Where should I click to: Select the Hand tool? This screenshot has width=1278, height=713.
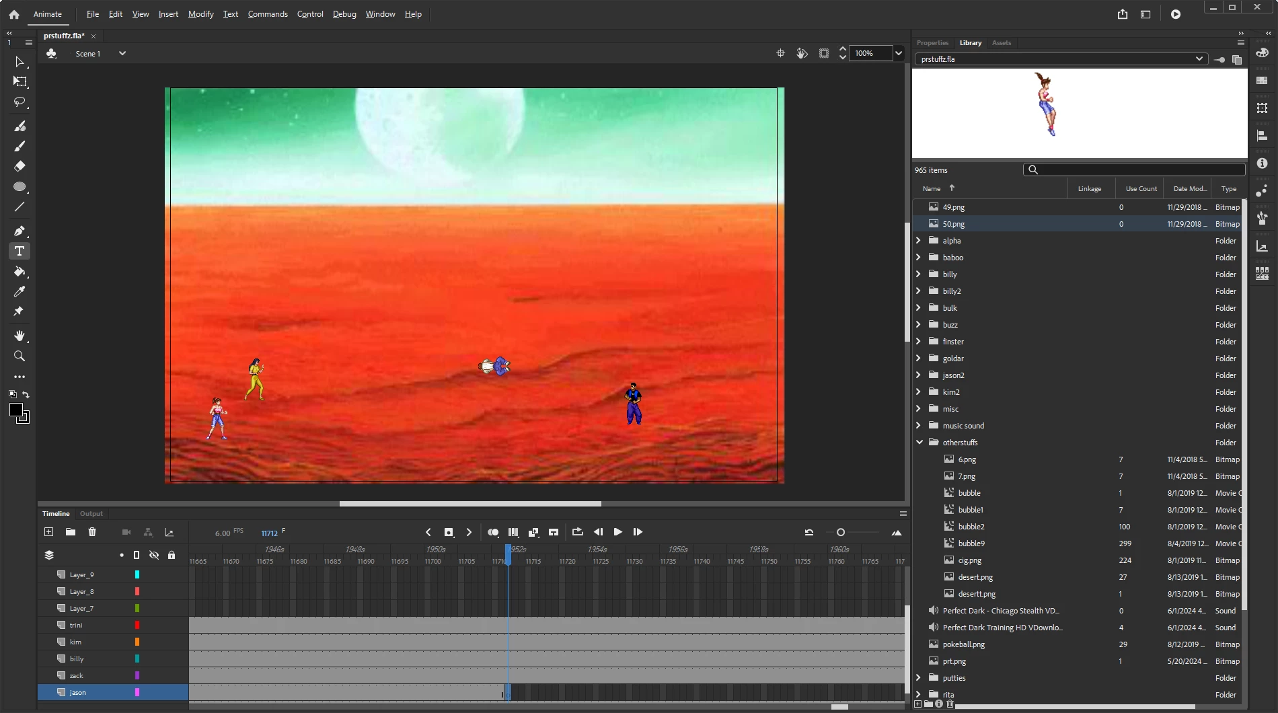20,336
